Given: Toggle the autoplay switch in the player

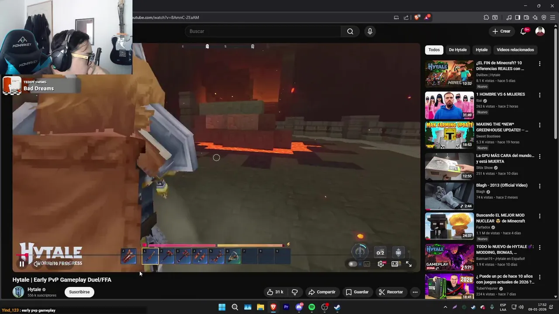Looking at the screenshot, I should (x=353, y=264).
